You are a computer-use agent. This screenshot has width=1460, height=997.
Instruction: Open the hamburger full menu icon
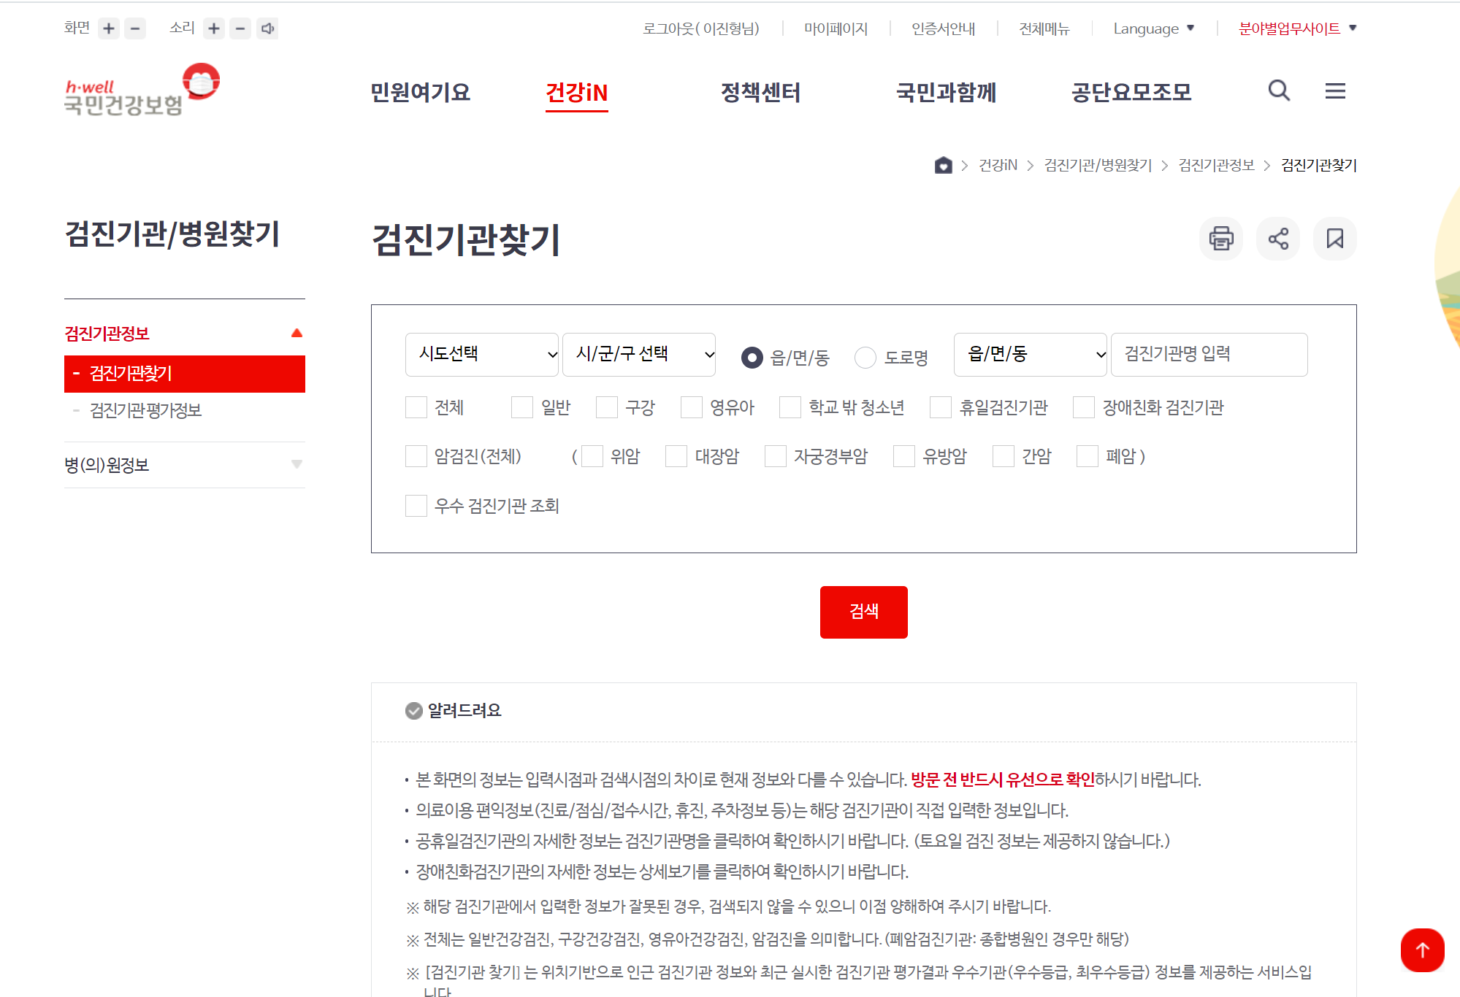pos(1334,91)
